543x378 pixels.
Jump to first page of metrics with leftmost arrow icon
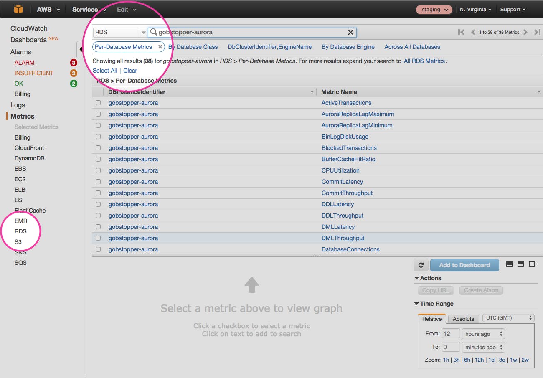click(461, 32)
